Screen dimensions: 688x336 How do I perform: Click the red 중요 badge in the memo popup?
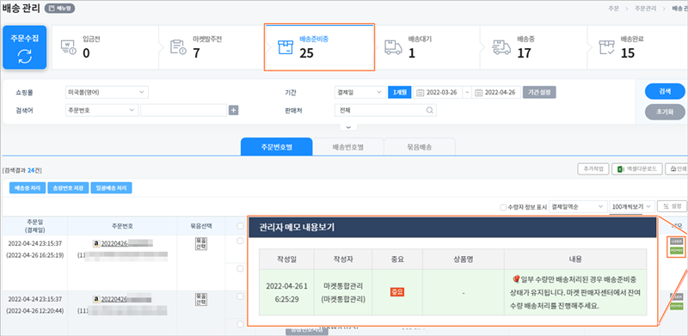pos(397,291)
